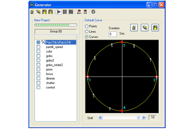Screen dimensions: 194x129
Task: Pause the generator playback
Action: point(65,12)
